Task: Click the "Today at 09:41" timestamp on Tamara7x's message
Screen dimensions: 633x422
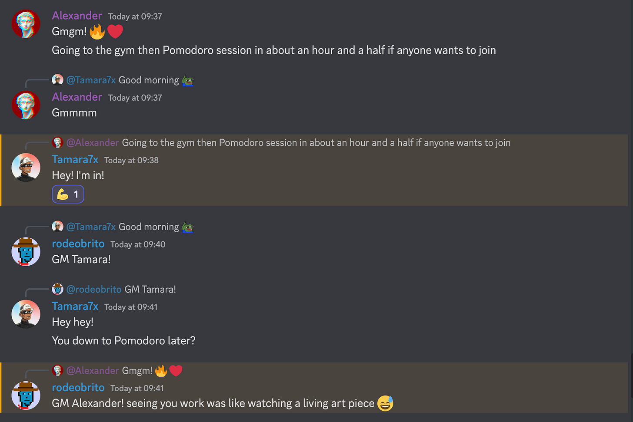Action: click(131, 307)
